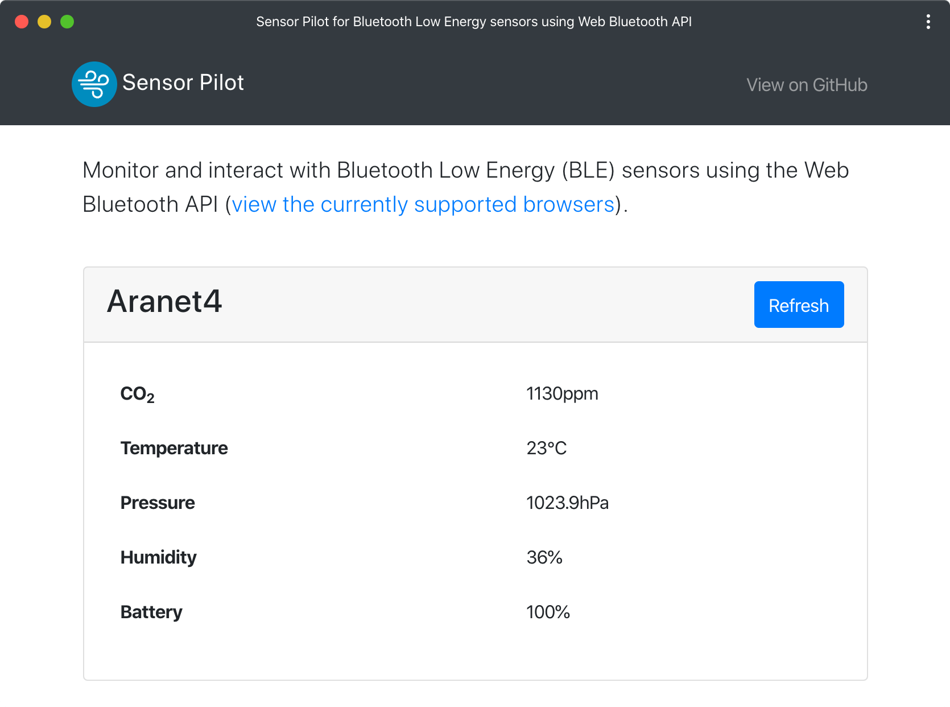
Task: Follow the currently supported browsers link
Action: coord(423,204)
